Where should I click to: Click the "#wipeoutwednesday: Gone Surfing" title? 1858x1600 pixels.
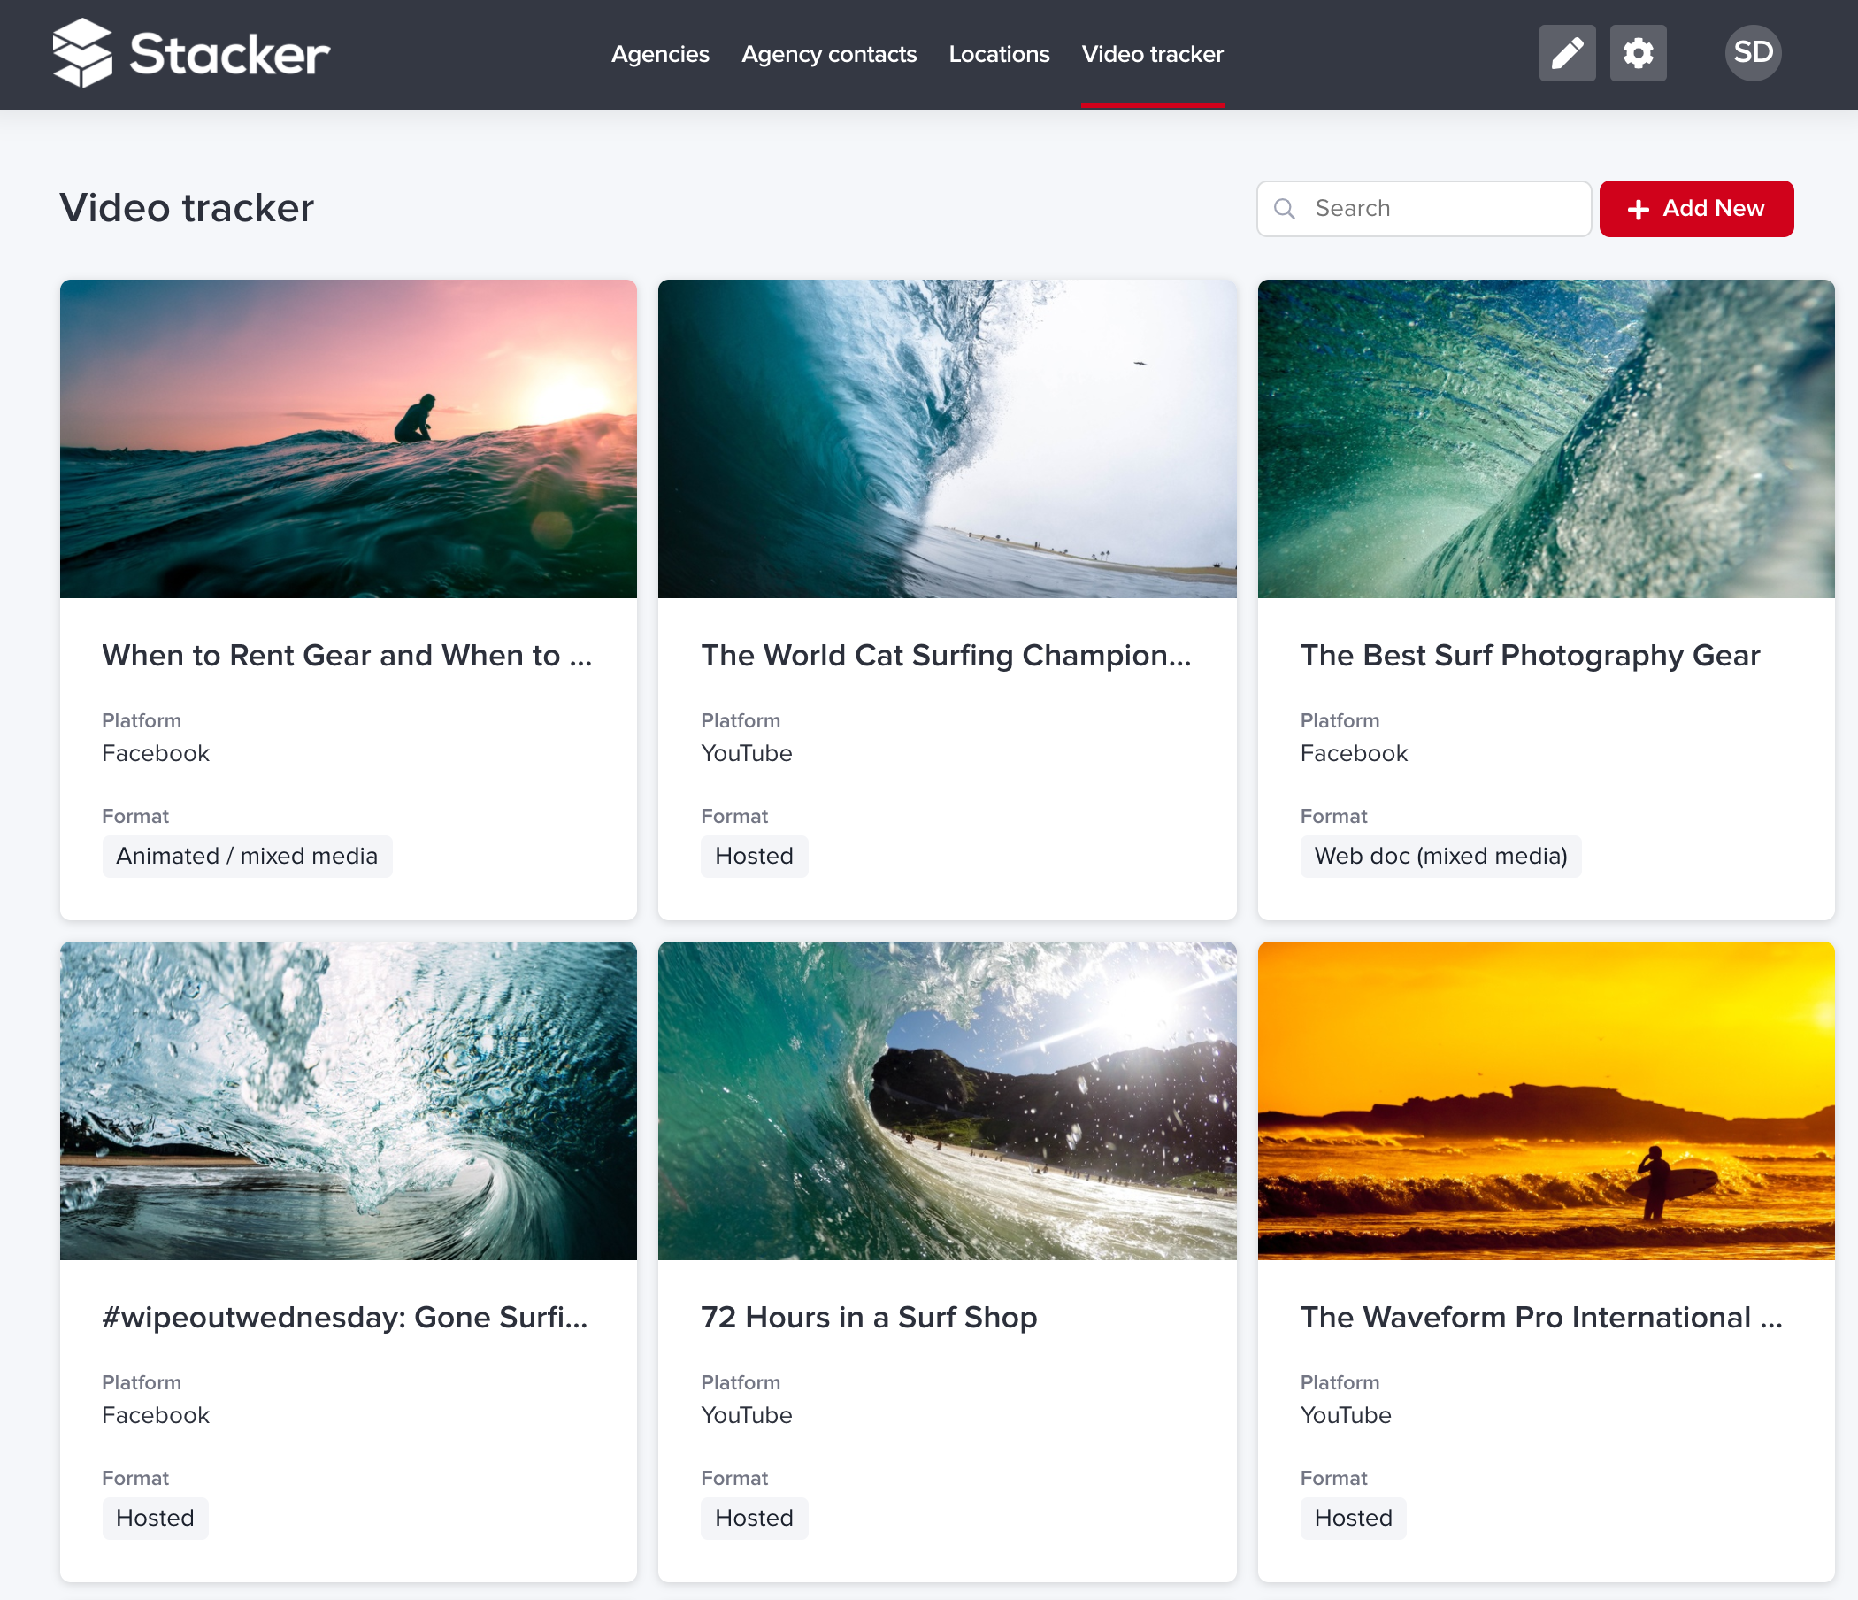point(344,1317)
